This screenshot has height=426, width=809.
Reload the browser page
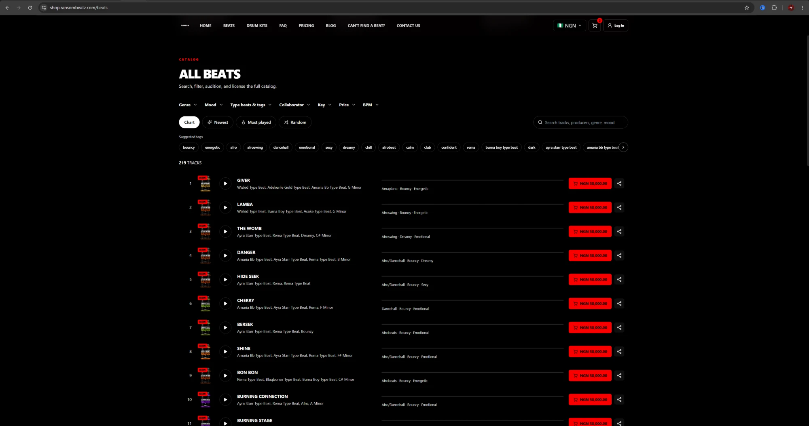[30, 8]
